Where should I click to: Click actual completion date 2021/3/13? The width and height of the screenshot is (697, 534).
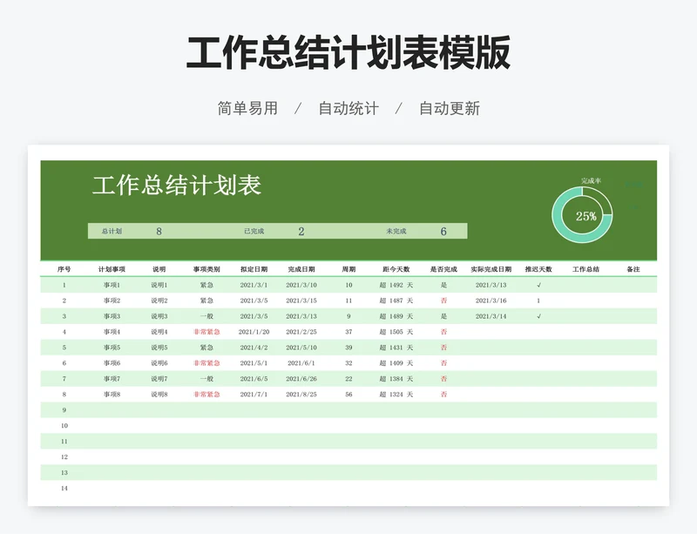pyautogui.click(x=491, y=285)
